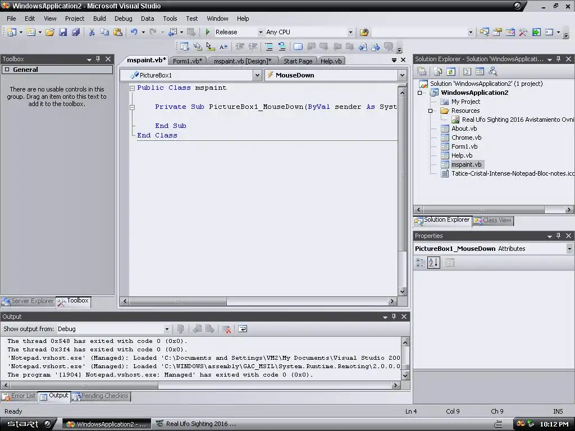Collapse the General group in Toolbox

tap(7, 70)
